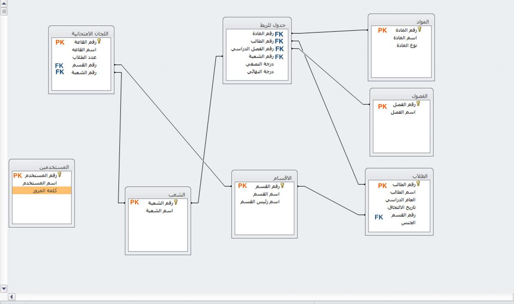The image size is (514, 304).
Task: Click the horizontal scrollbar left arrow
Action: point(12,297)
